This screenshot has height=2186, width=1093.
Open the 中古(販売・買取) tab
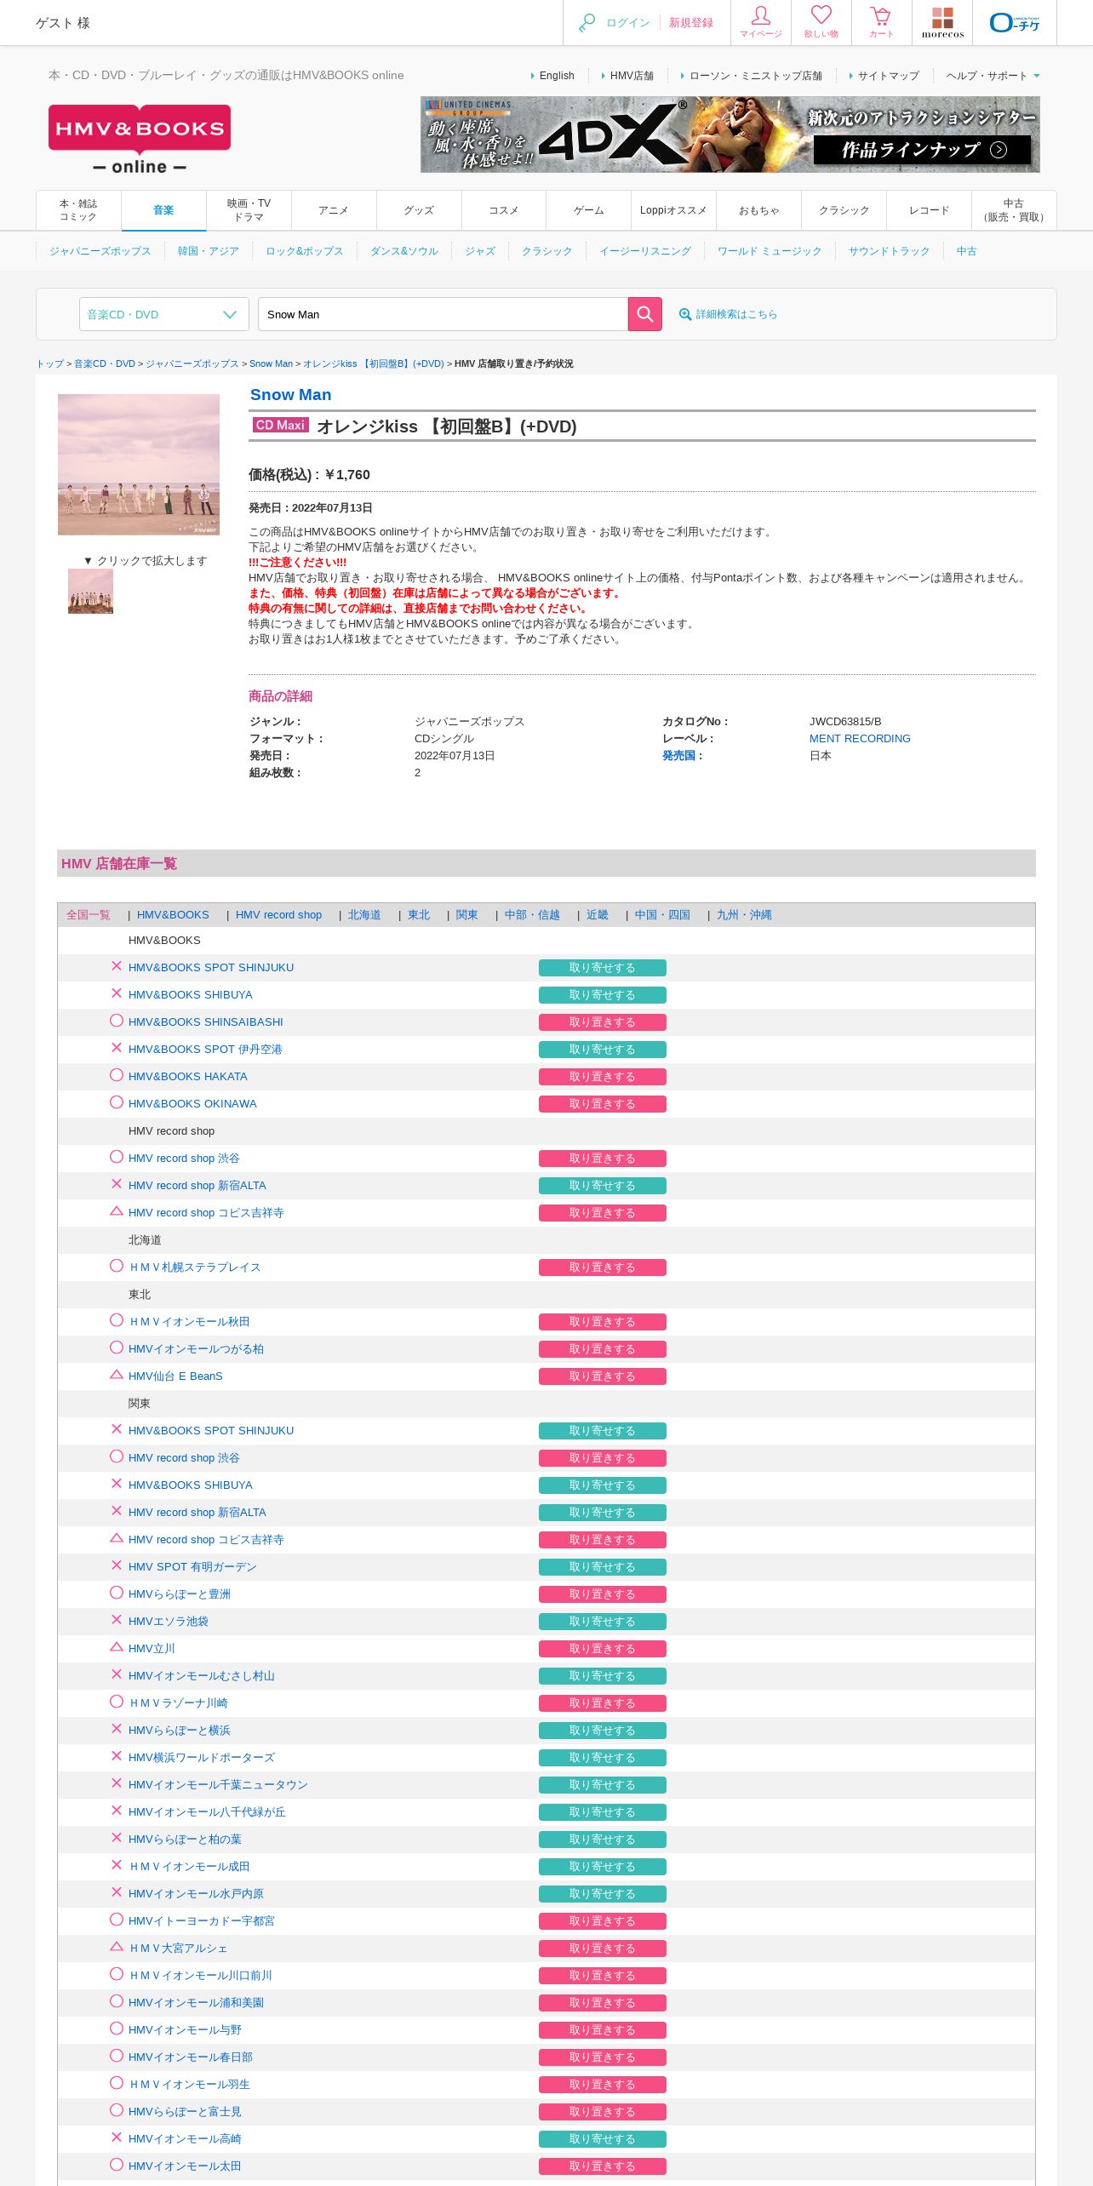point(1014,210)
